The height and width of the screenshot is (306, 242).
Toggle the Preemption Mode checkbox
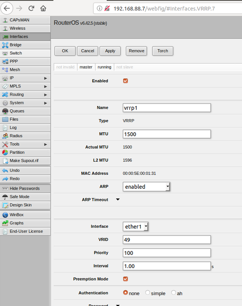click(x=125, y=279)
